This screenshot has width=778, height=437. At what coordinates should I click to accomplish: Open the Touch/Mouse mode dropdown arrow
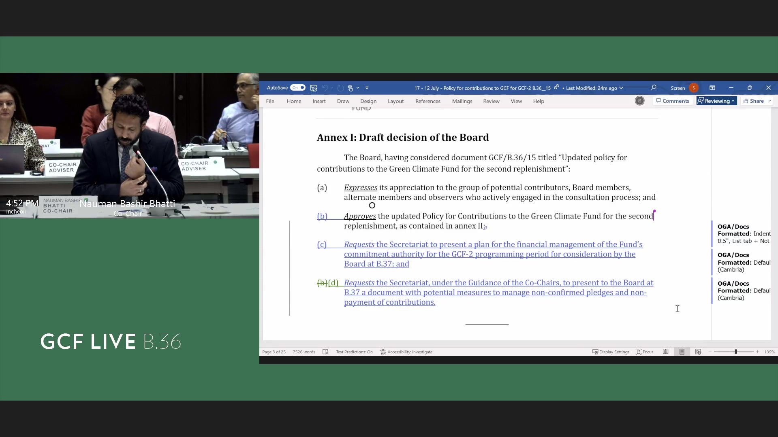(358, 88)
